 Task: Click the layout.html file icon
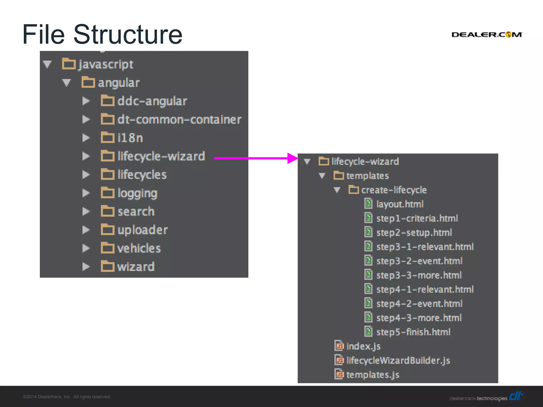tap(368, 203)
